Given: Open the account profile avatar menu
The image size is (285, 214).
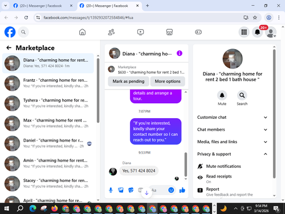Looking at the screenshot, I should pyautogui.click(x=271, y=32).
